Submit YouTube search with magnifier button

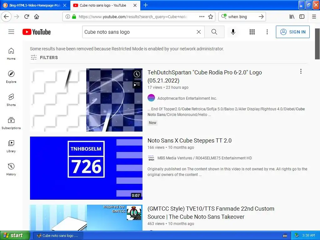[x=214, y=32]
